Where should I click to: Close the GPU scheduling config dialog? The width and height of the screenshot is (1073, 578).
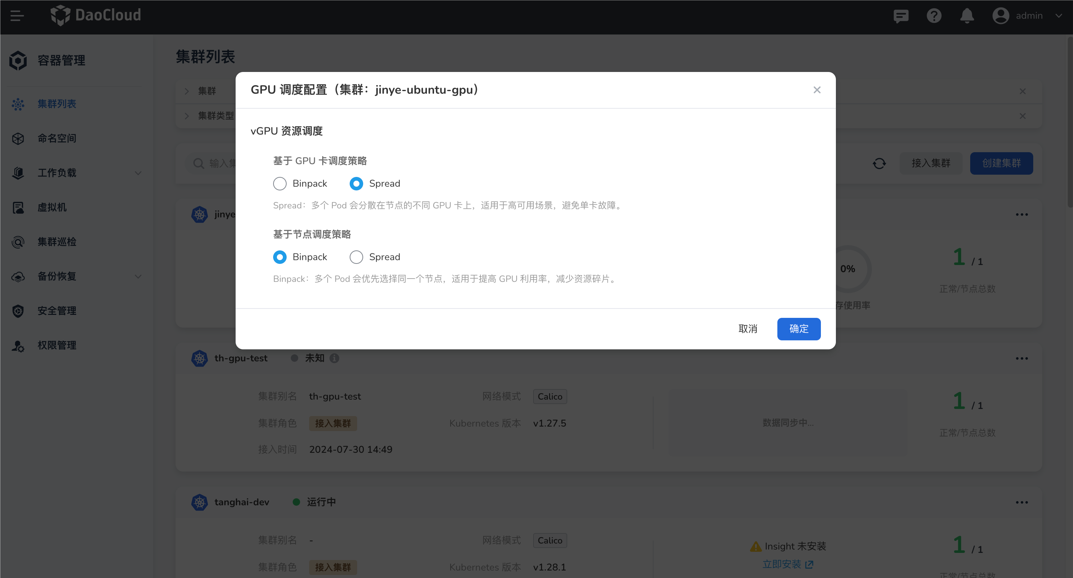click(817, 90)
